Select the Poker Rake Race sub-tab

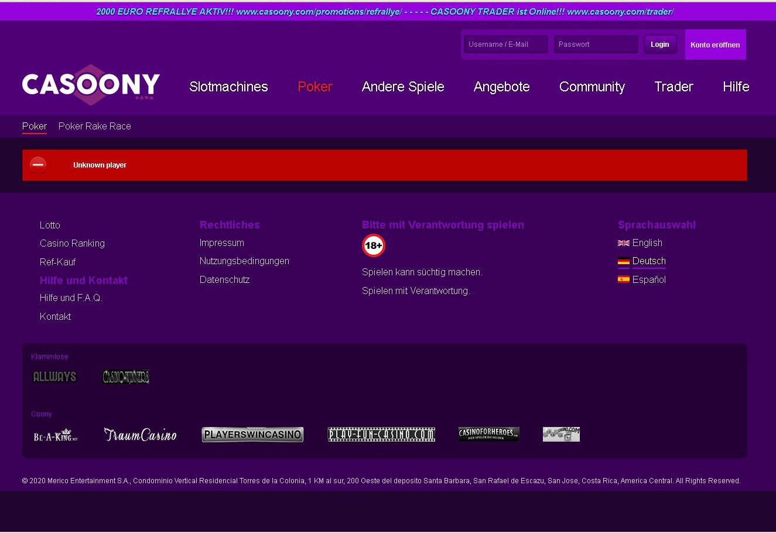95,127
